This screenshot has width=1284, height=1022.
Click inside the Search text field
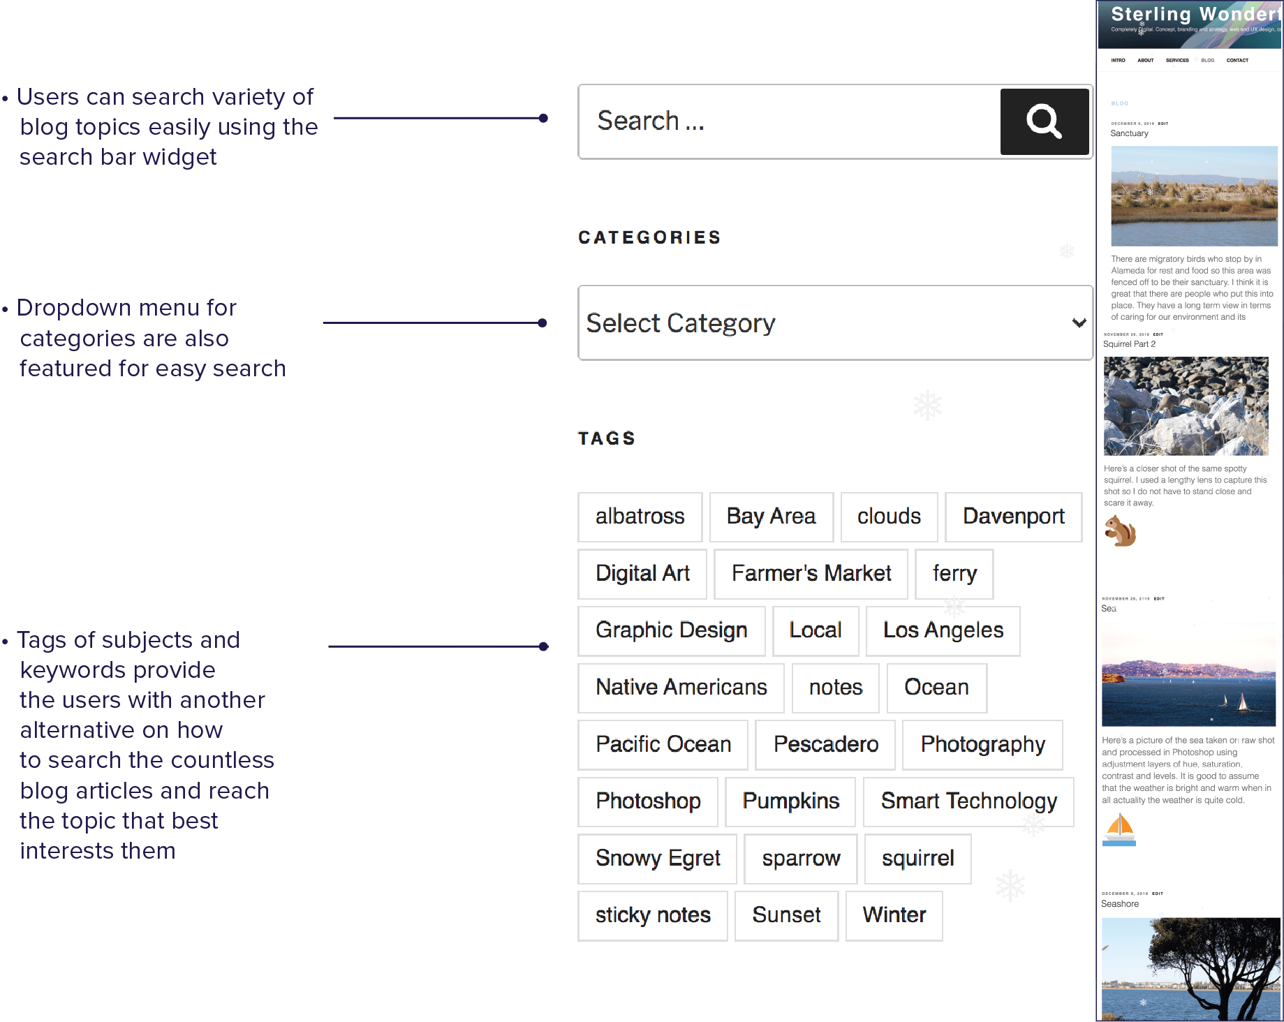(790, 121)
